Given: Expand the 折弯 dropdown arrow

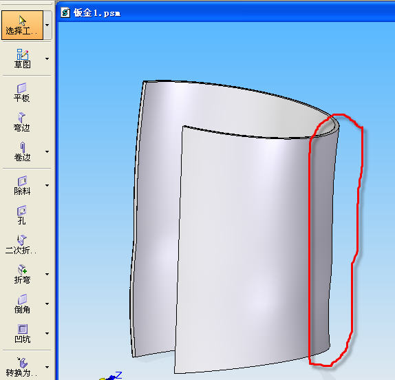Looking at the screenshot, I should (x=47, y=274).
